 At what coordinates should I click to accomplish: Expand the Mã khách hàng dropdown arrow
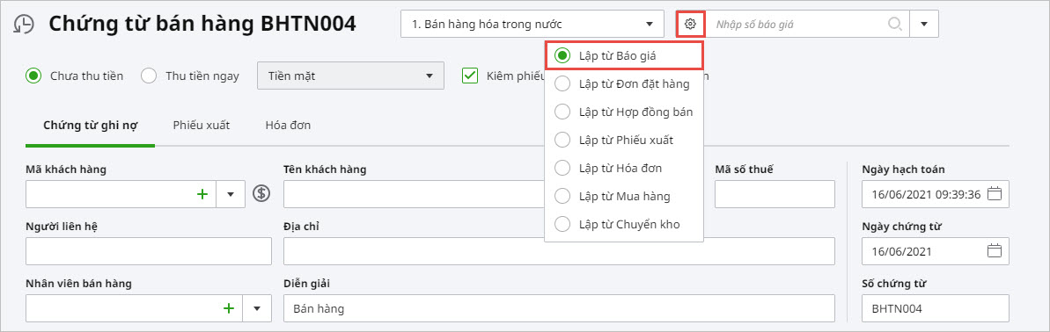[231, 194]
